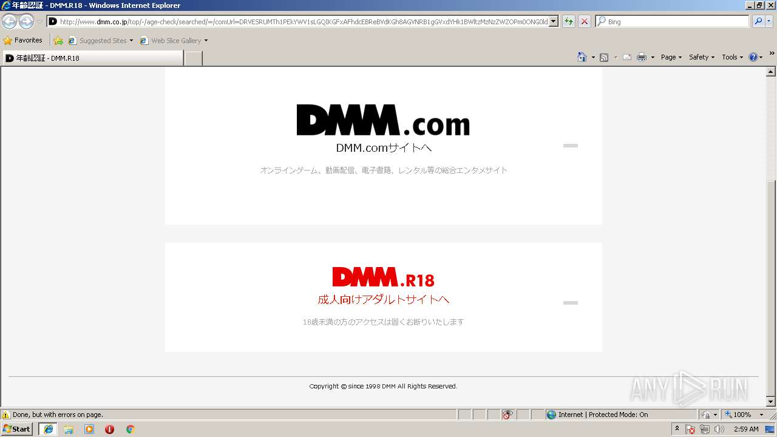Show hidden system tray icons
777x437 pixels.
point(677,429)
